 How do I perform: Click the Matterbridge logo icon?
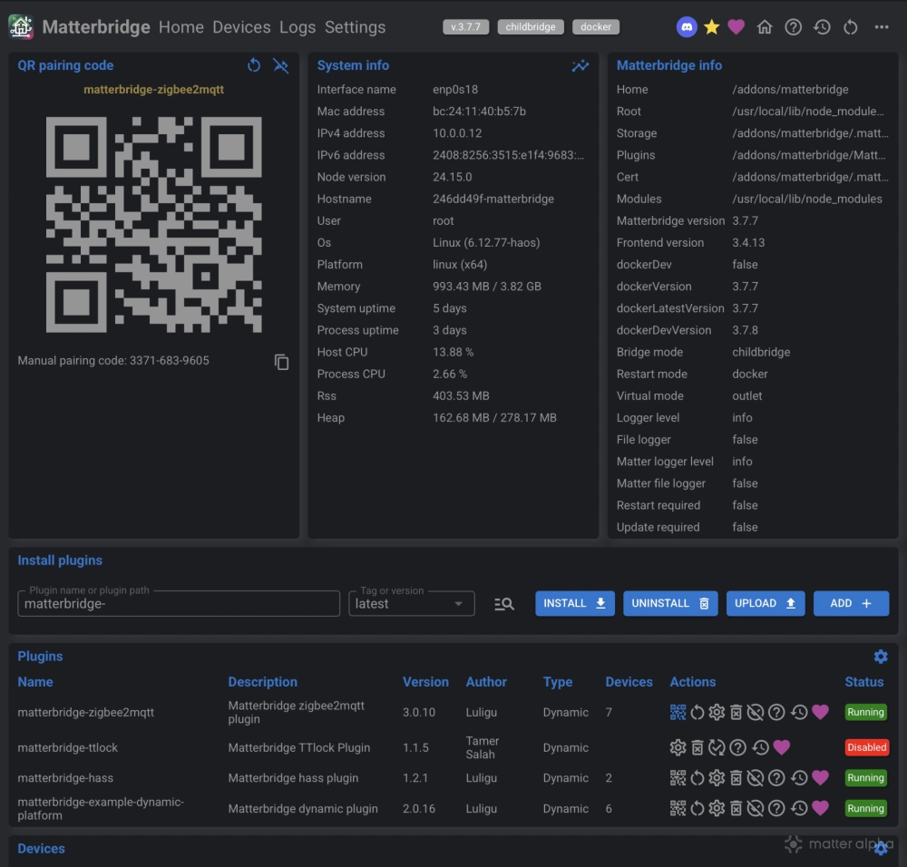pyautogui.click(x=21, y=26)
